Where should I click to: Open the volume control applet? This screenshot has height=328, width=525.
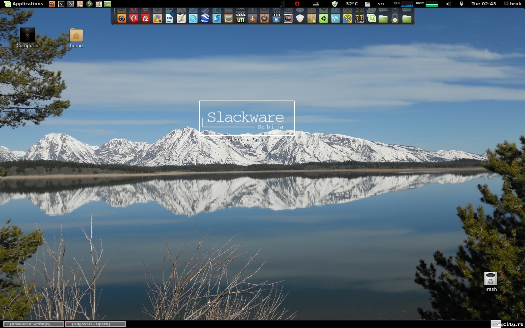point(449,4)
